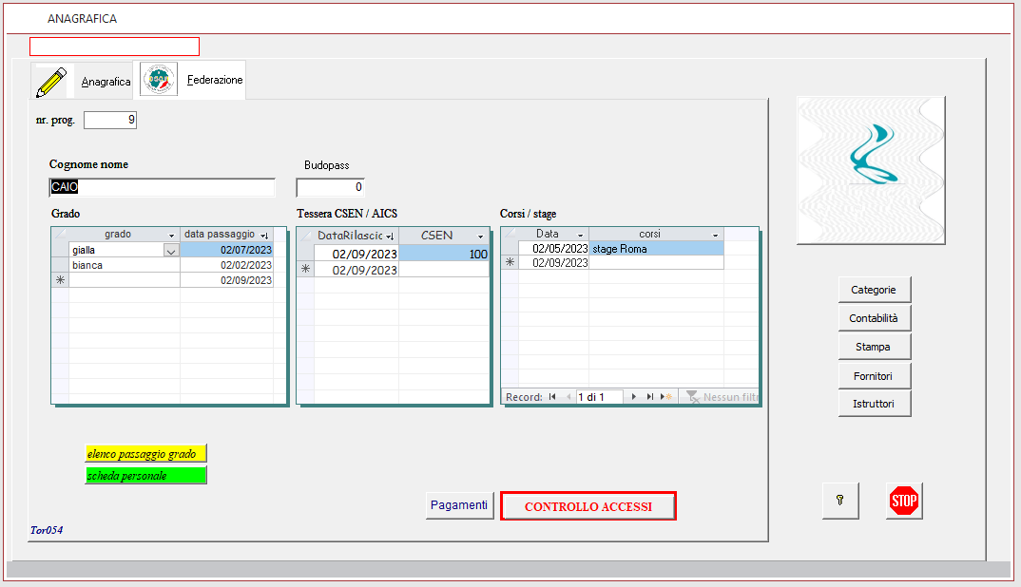This screenshot has width=1021, height=587.
Task: Click CONTROLLO ACCESSI button
Action: (x=588, y=506)
